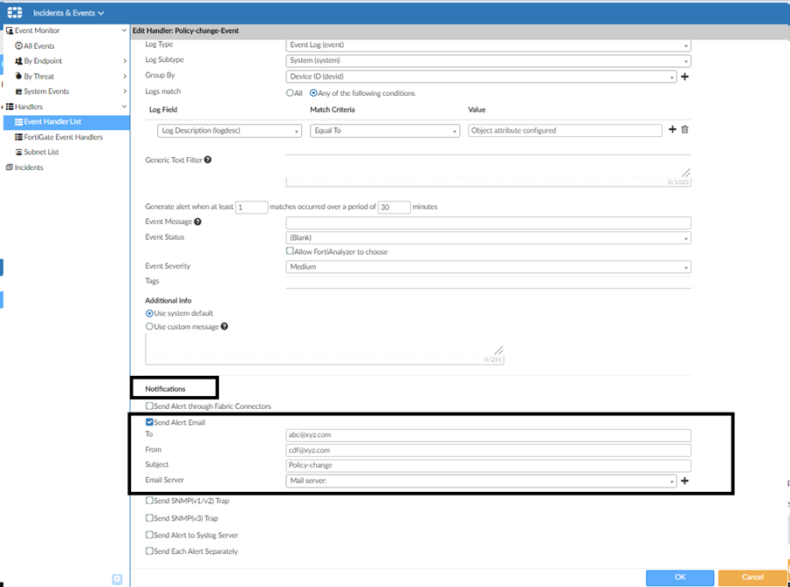
Task: Open the Match Criteria Equal To dropdown
Action: [x=384, y=131]
